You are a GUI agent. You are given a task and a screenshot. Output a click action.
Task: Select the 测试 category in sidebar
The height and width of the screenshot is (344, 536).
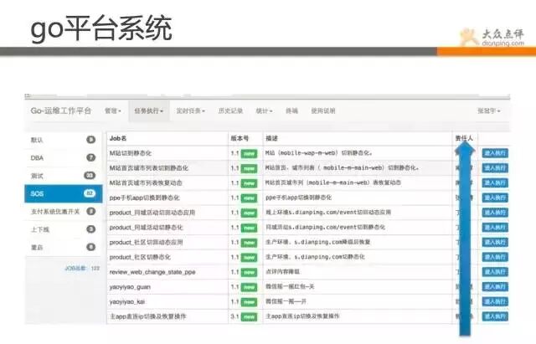[x=64, y=176]
